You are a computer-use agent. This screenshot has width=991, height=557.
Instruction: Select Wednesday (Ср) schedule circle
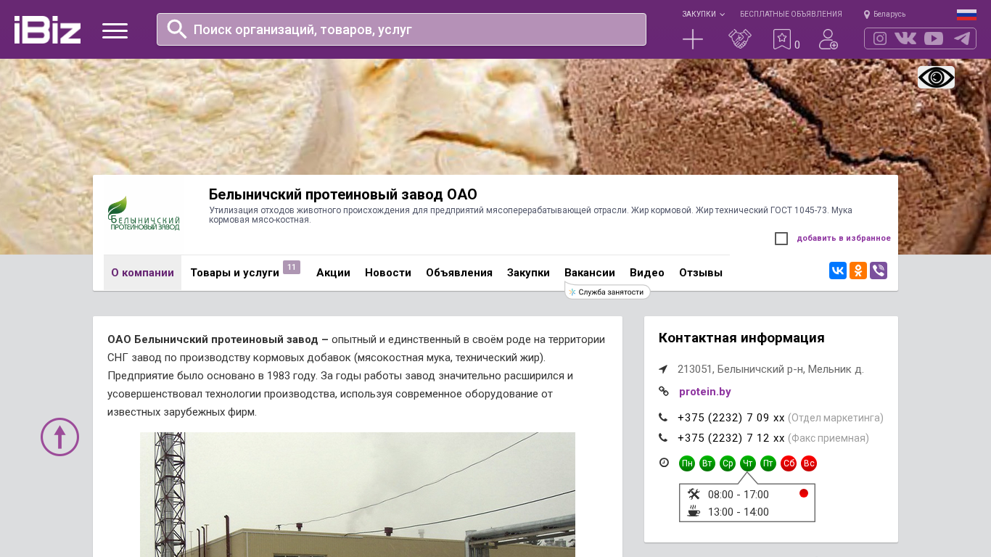point(728,463)
